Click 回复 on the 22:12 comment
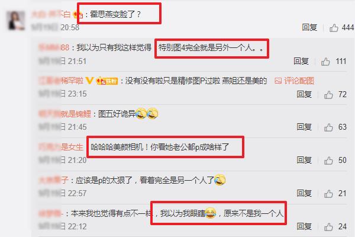This screenshot has height=237, width=355. point(304,226)
